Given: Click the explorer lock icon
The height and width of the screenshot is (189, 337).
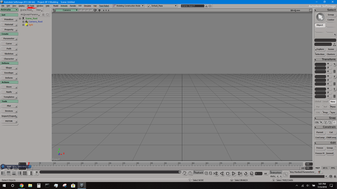Looking at the screenshot, I should 43,14.
